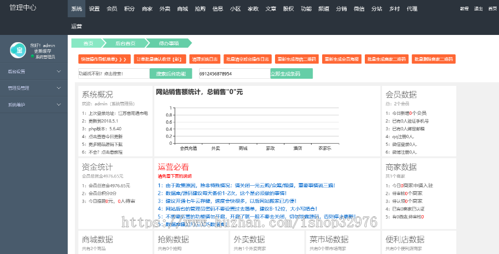Click the 商城数据 panel heading
Viewport: 499px width, 254px height.
98,240
